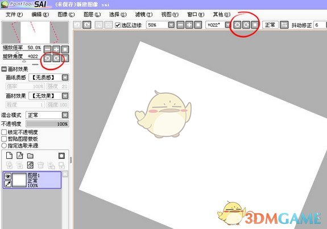Create a new layer folder
Viewport: 327px width, 229px height.
pyautogui.click(x=30, y=156)
